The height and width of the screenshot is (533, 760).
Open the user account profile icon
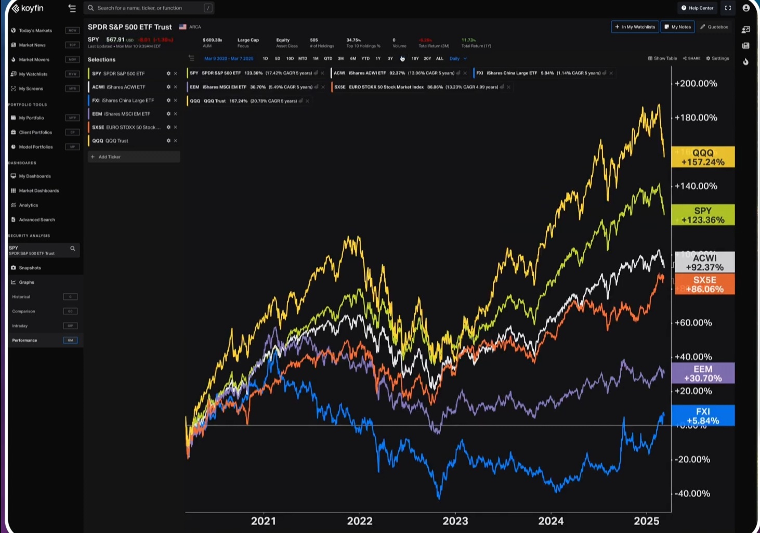[x=746, y=8]
